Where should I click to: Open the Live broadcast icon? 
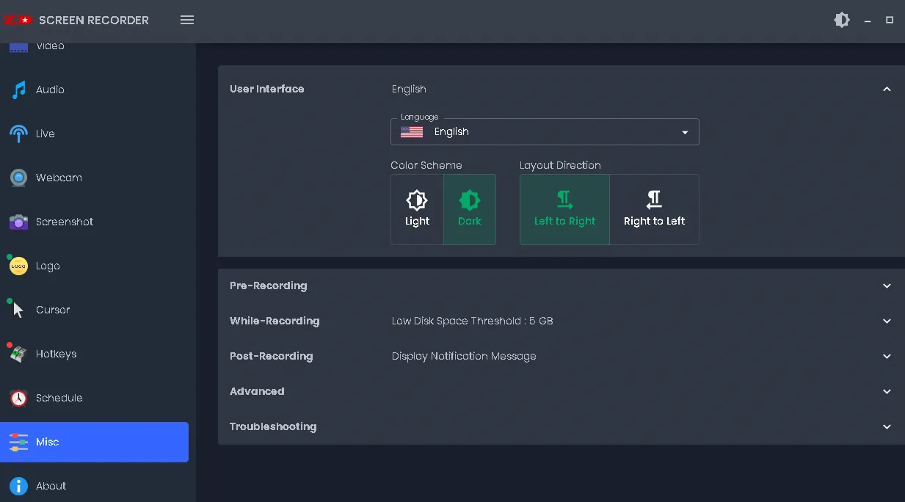tap(19, 134)
